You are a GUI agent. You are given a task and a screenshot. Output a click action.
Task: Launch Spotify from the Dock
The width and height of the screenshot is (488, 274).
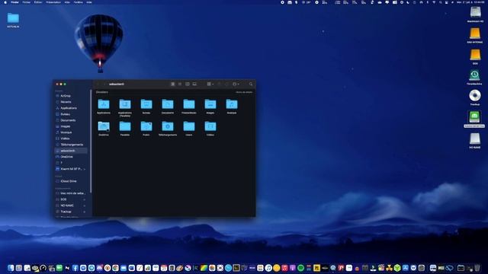tap(300, 268)
